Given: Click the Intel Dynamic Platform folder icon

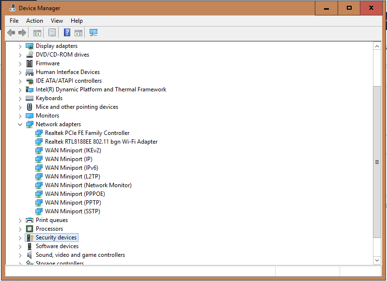Looking at the screenshot, I should 30,89.
